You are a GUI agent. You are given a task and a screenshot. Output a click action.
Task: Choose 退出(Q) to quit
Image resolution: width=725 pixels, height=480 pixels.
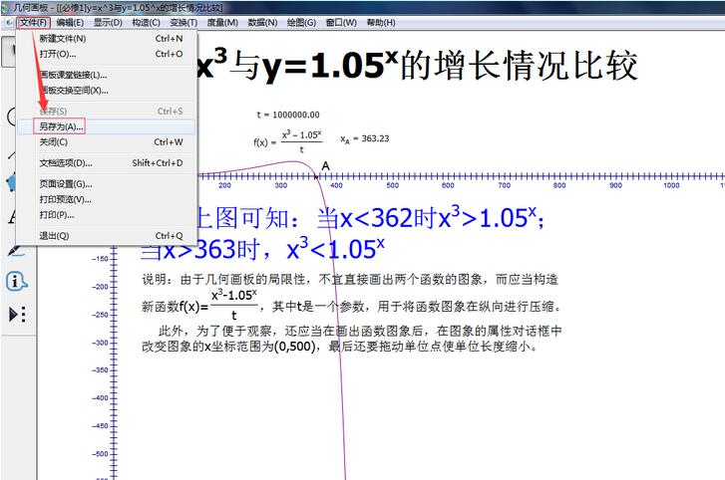click(107, 235)
